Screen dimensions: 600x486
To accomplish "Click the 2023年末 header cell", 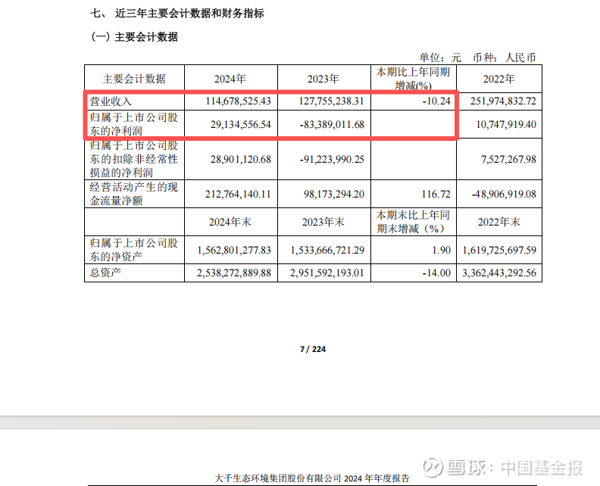I will coord(323,222).
